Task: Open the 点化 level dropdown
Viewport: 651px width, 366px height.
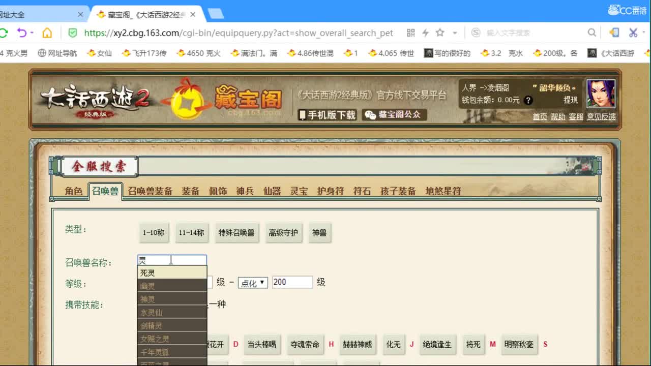Action: pyautogui.click(x=253, y=283)
